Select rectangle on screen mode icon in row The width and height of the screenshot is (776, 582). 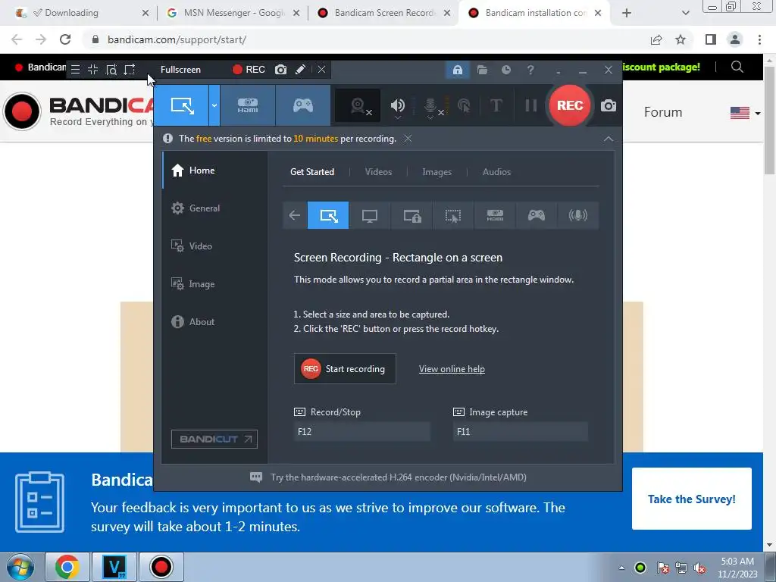tap(328, 215)
